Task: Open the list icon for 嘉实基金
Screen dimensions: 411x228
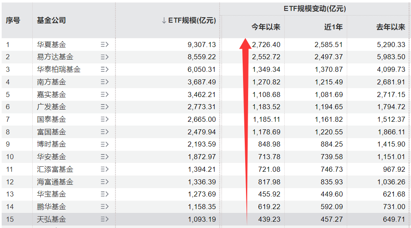Action: click(105, 94)
